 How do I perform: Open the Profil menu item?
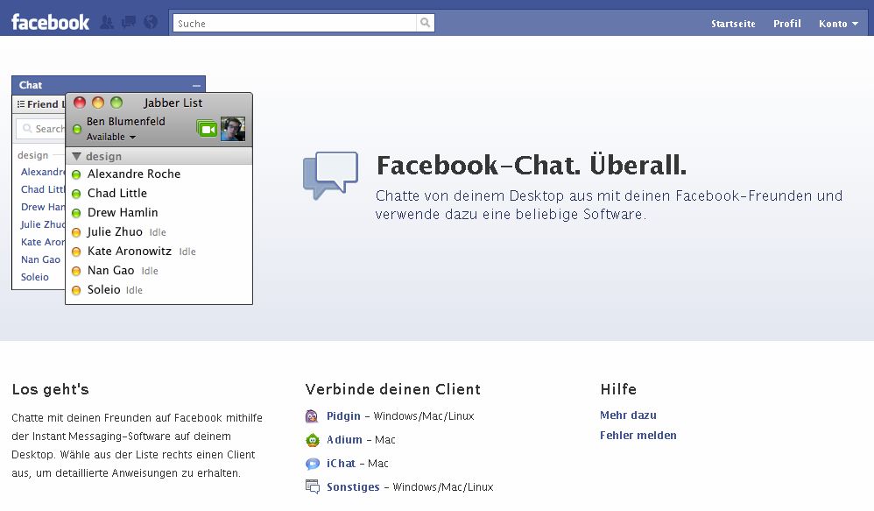pyautogui.click(x=786, y=24)
